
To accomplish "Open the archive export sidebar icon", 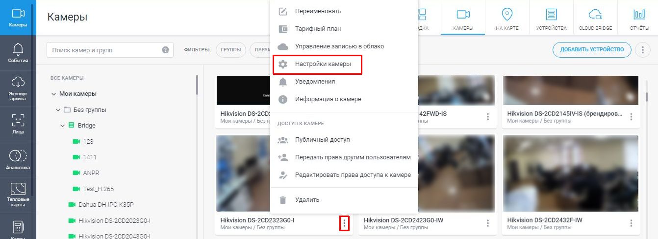I will 18,88.
